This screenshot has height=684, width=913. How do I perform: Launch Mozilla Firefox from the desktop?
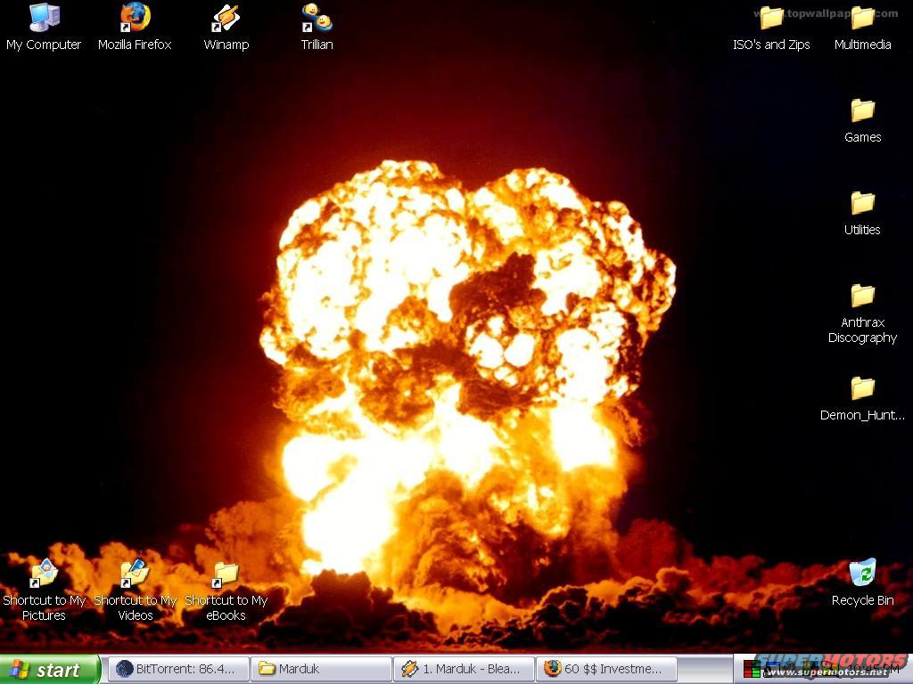pos(135,18)
